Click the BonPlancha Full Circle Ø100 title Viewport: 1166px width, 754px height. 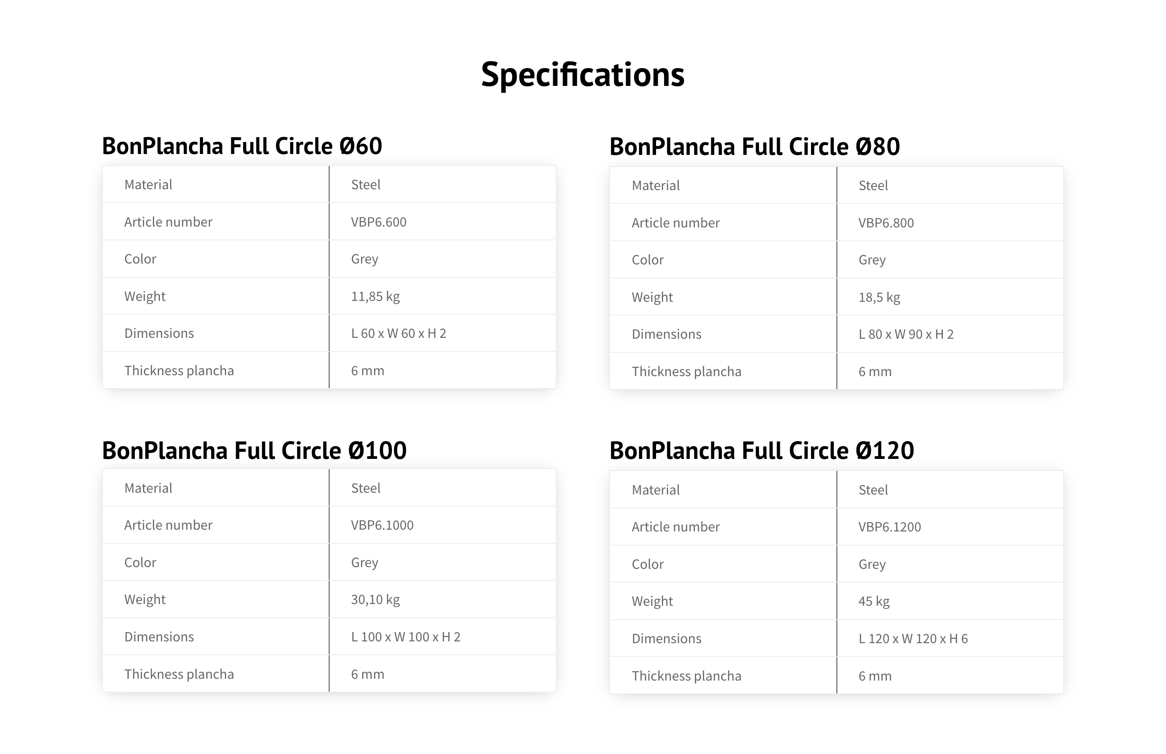(x=254, y=450)
